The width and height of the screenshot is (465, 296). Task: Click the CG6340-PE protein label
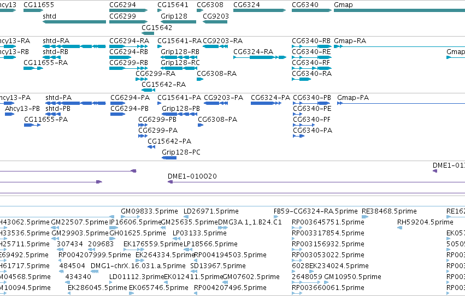click(312, 109)
